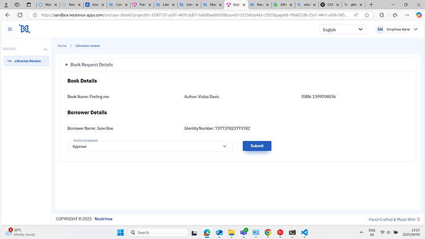Open Visual Studio Code from taskbar

304,232
